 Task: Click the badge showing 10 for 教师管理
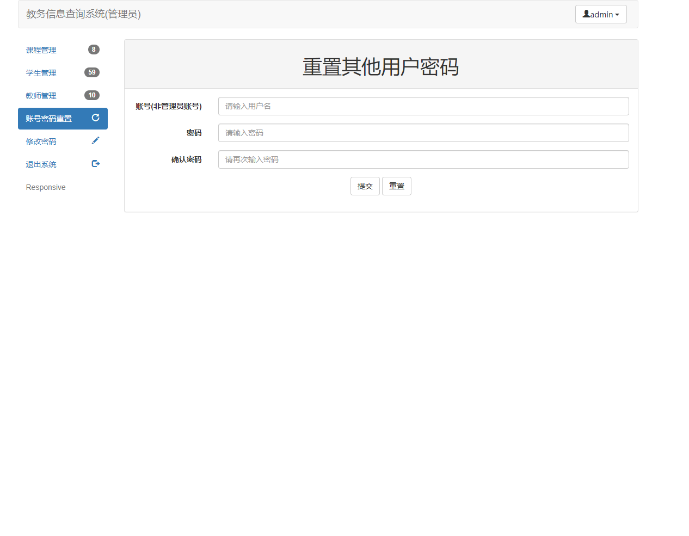(93, 95)
